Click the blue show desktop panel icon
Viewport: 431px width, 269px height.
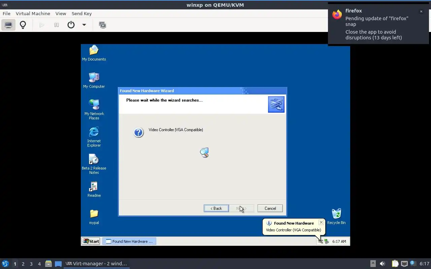[x=58, y=264]
